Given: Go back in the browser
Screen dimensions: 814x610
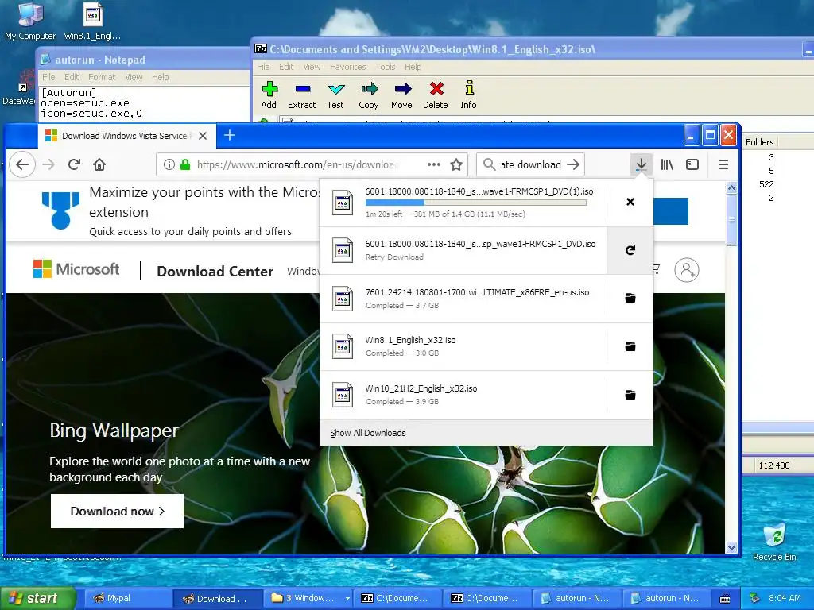Looking at the screenshot, I should [x=22, y=165].
